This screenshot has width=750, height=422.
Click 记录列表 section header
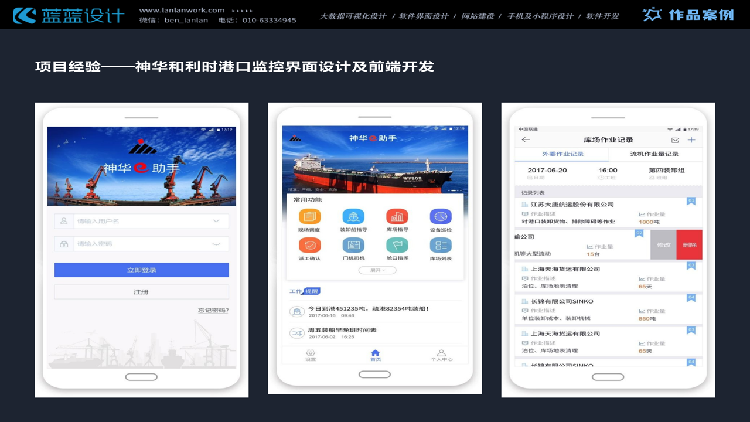click(x=533, y=193)
